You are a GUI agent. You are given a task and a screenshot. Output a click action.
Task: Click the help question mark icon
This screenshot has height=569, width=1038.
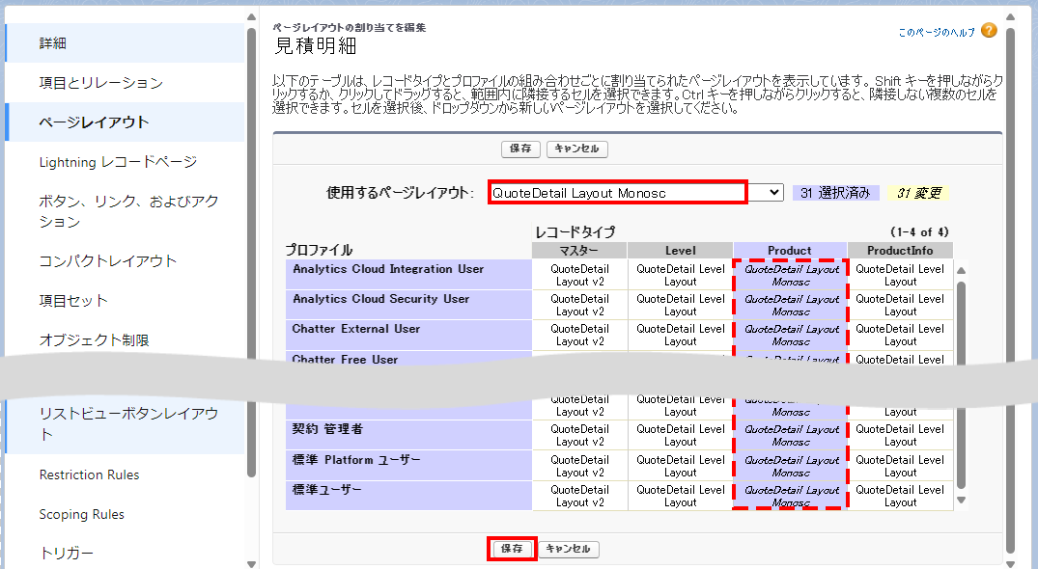[x=989, y=31]
